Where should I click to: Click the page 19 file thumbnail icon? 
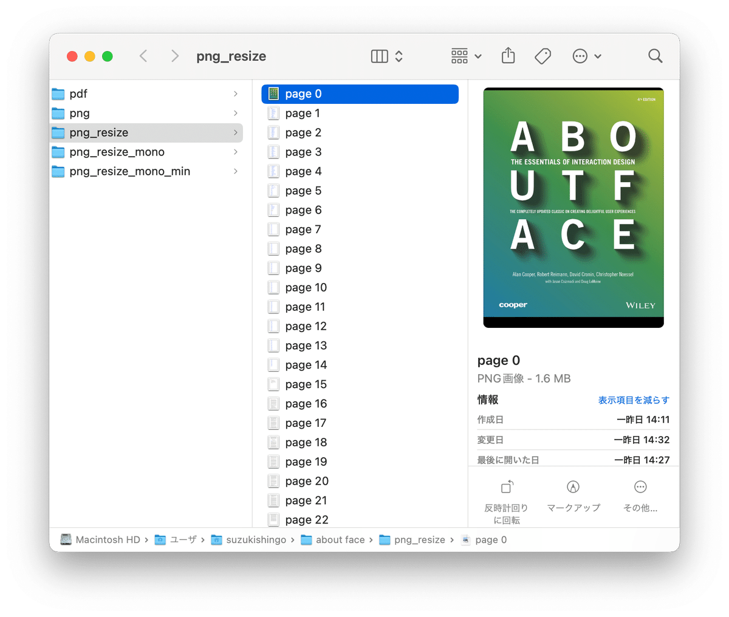click(274, 462)
